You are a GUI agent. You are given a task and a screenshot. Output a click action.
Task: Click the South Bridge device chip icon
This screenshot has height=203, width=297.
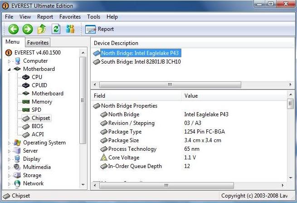97,62
